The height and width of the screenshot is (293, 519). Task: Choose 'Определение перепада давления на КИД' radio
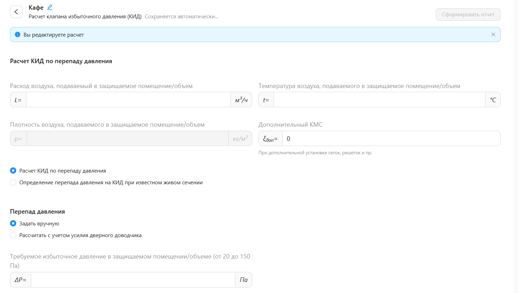coord(13,182)
